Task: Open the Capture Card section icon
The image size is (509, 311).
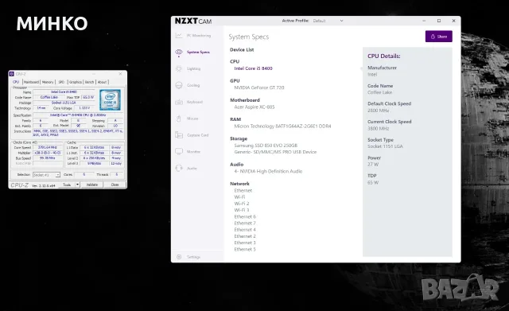Action: pos(178,135)
